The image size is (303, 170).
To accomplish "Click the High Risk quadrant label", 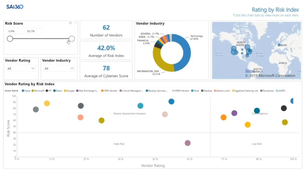I will pos(119,144).
